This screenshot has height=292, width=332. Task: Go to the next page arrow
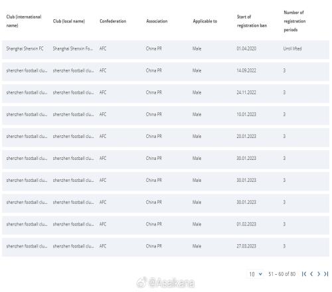click(319, 274)
